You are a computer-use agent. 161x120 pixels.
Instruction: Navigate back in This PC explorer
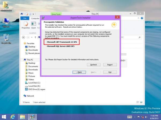click(x=24, y=37)
